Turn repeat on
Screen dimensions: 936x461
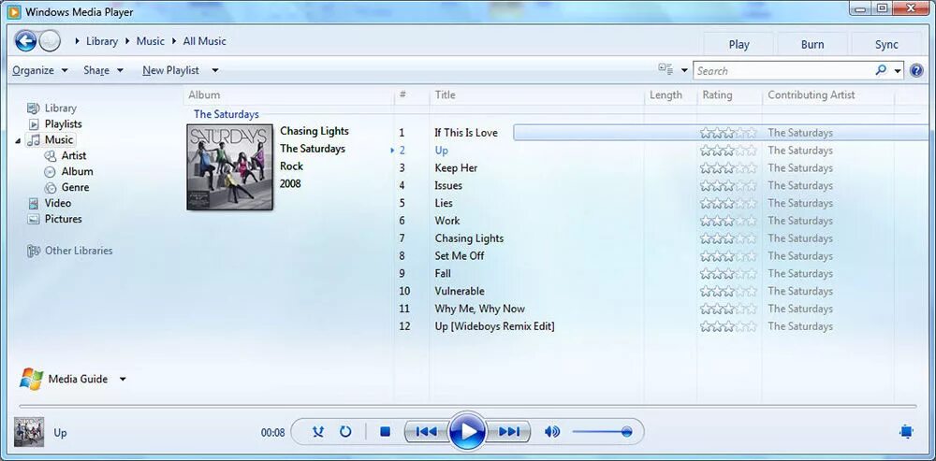345,431
